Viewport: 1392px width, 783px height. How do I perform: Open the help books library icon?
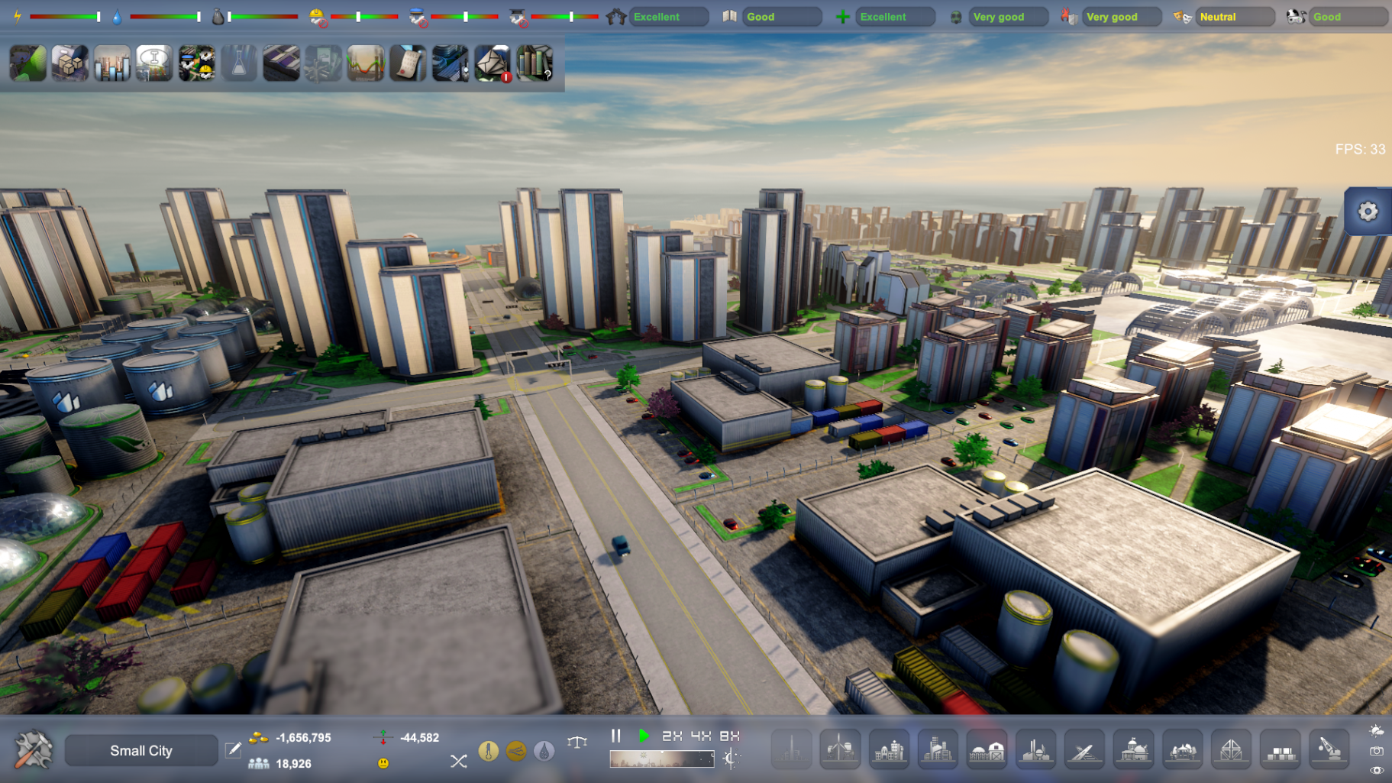click(535, 63)
